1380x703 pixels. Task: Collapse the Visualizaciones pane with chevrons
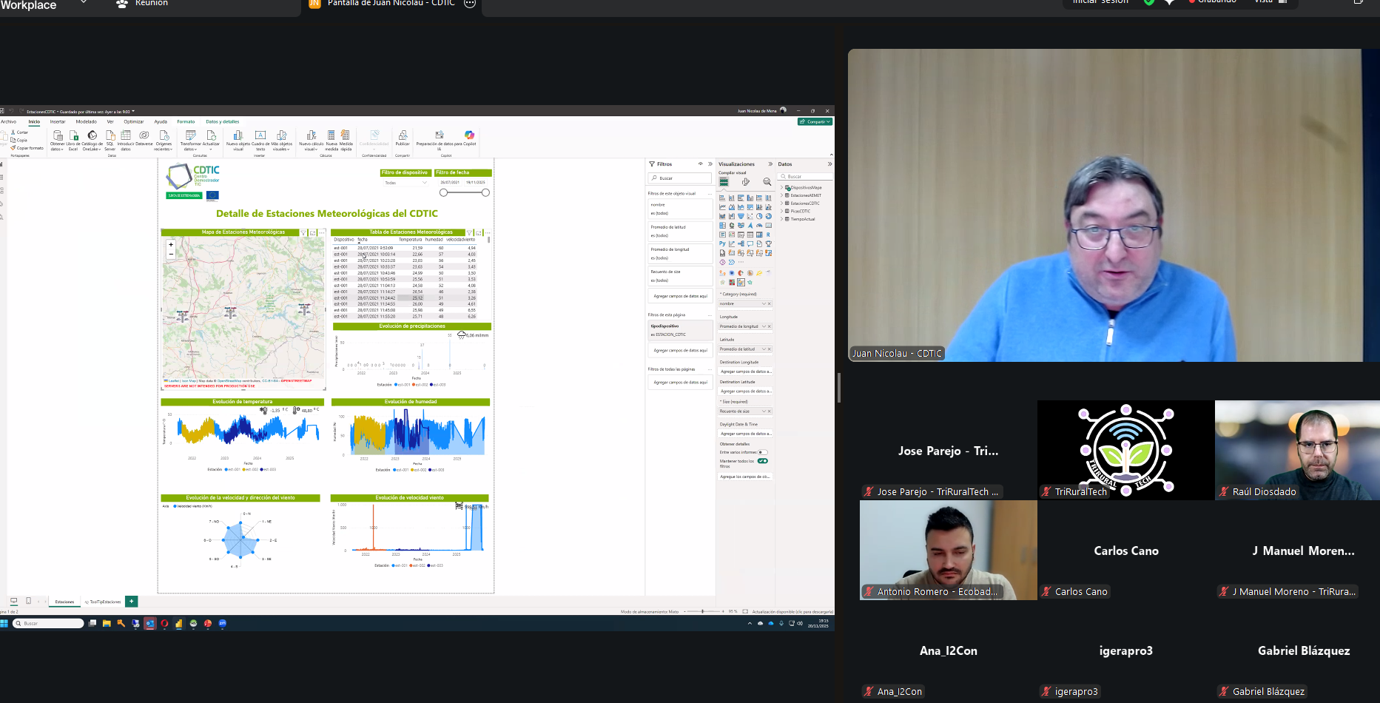coord(770,164)
